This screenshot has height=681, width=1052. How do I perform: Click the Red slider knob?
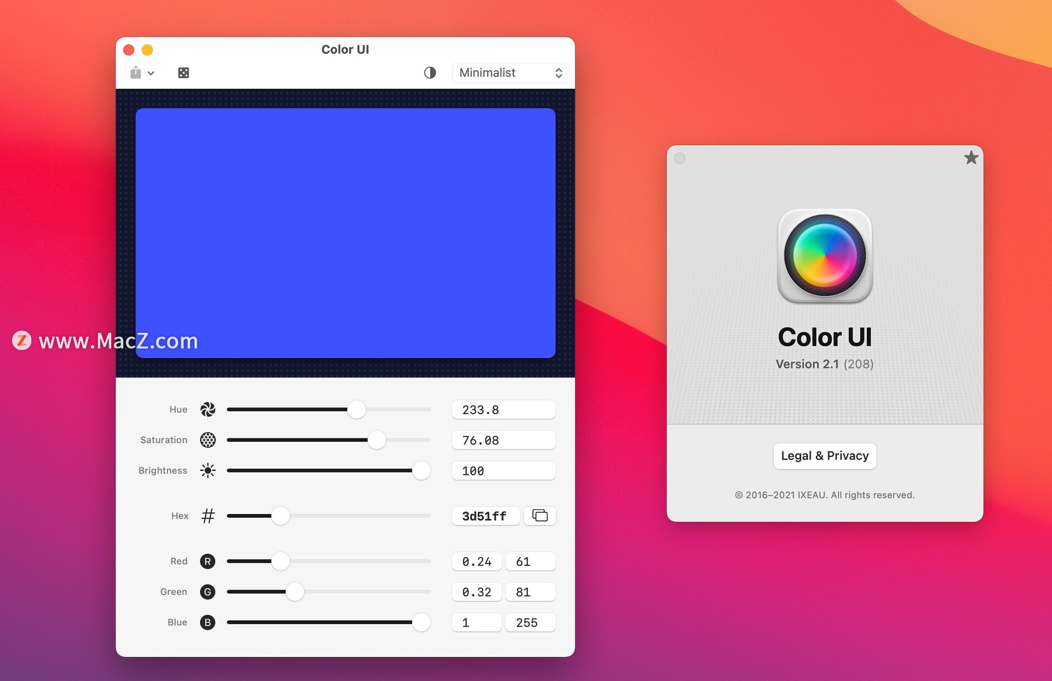pyautogui.click(x=281, y=561)
